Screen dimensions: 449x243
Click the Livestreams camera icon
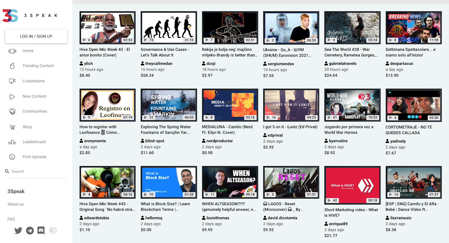tap(12, 81)
